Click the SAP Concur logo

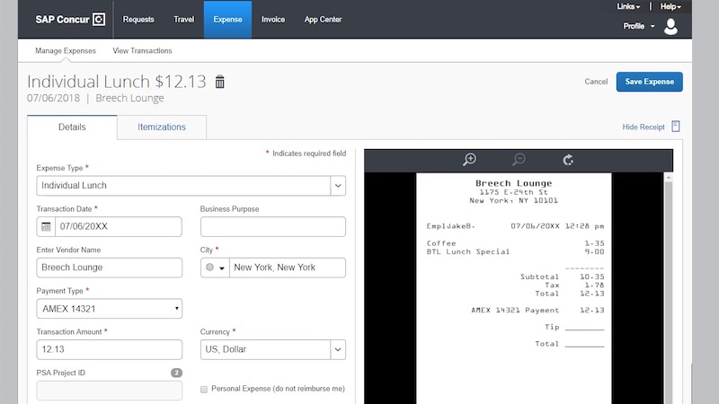[x=70, y=19]
